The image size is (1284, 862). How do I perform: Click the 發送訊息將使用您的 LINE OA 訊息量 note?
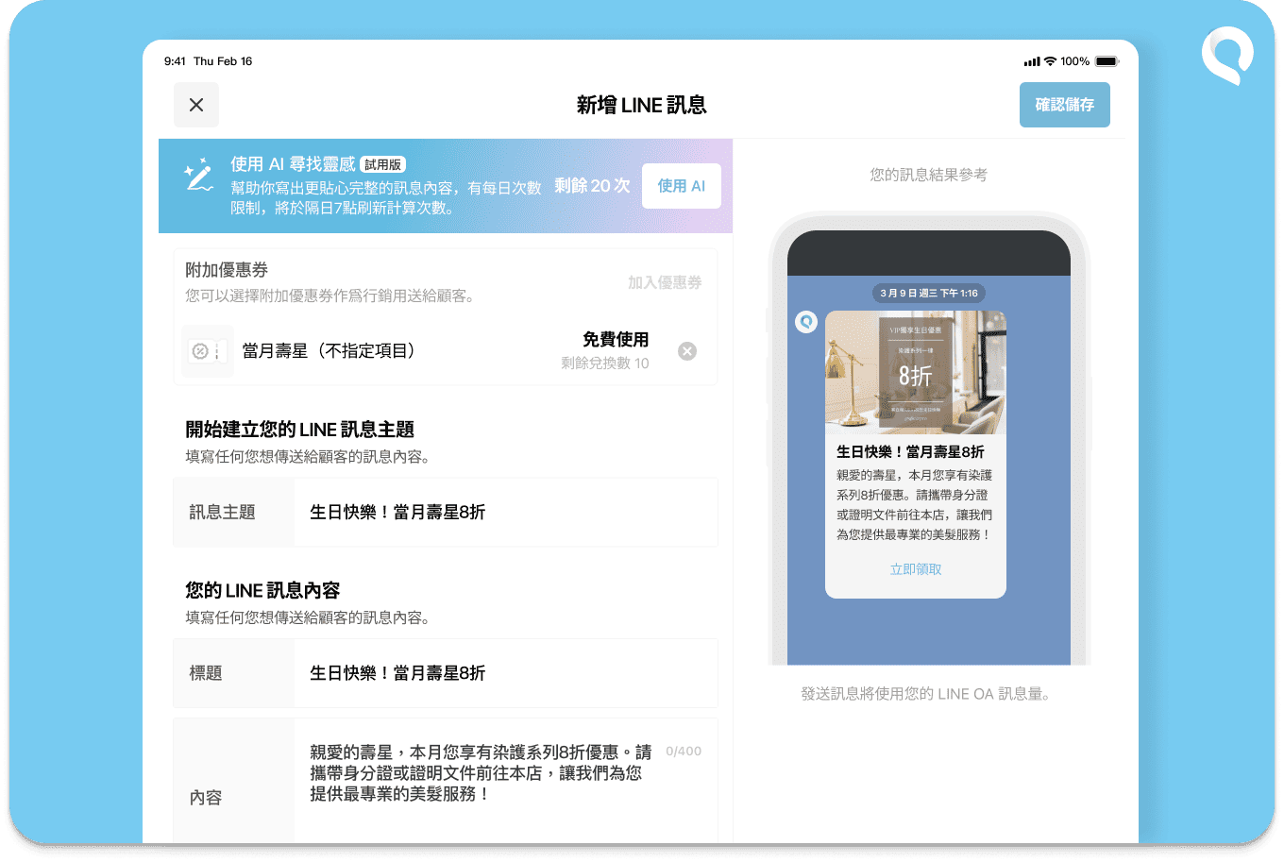click(929, 694)
